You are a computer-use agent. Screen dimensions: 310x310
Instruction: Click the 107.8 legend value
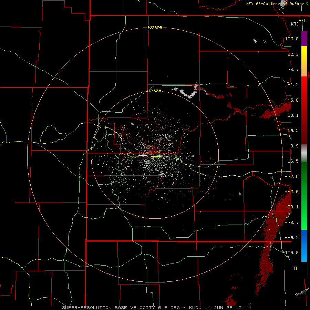click(292, 39)
